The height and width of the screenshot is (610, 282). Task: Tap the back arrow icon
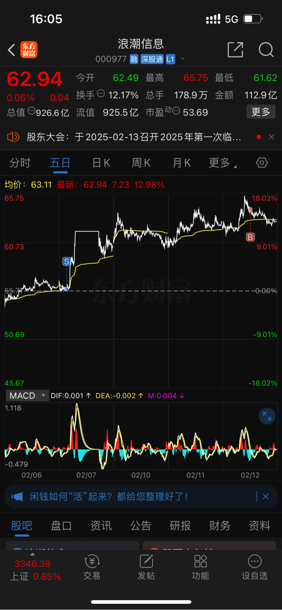[x=11, y=50]
